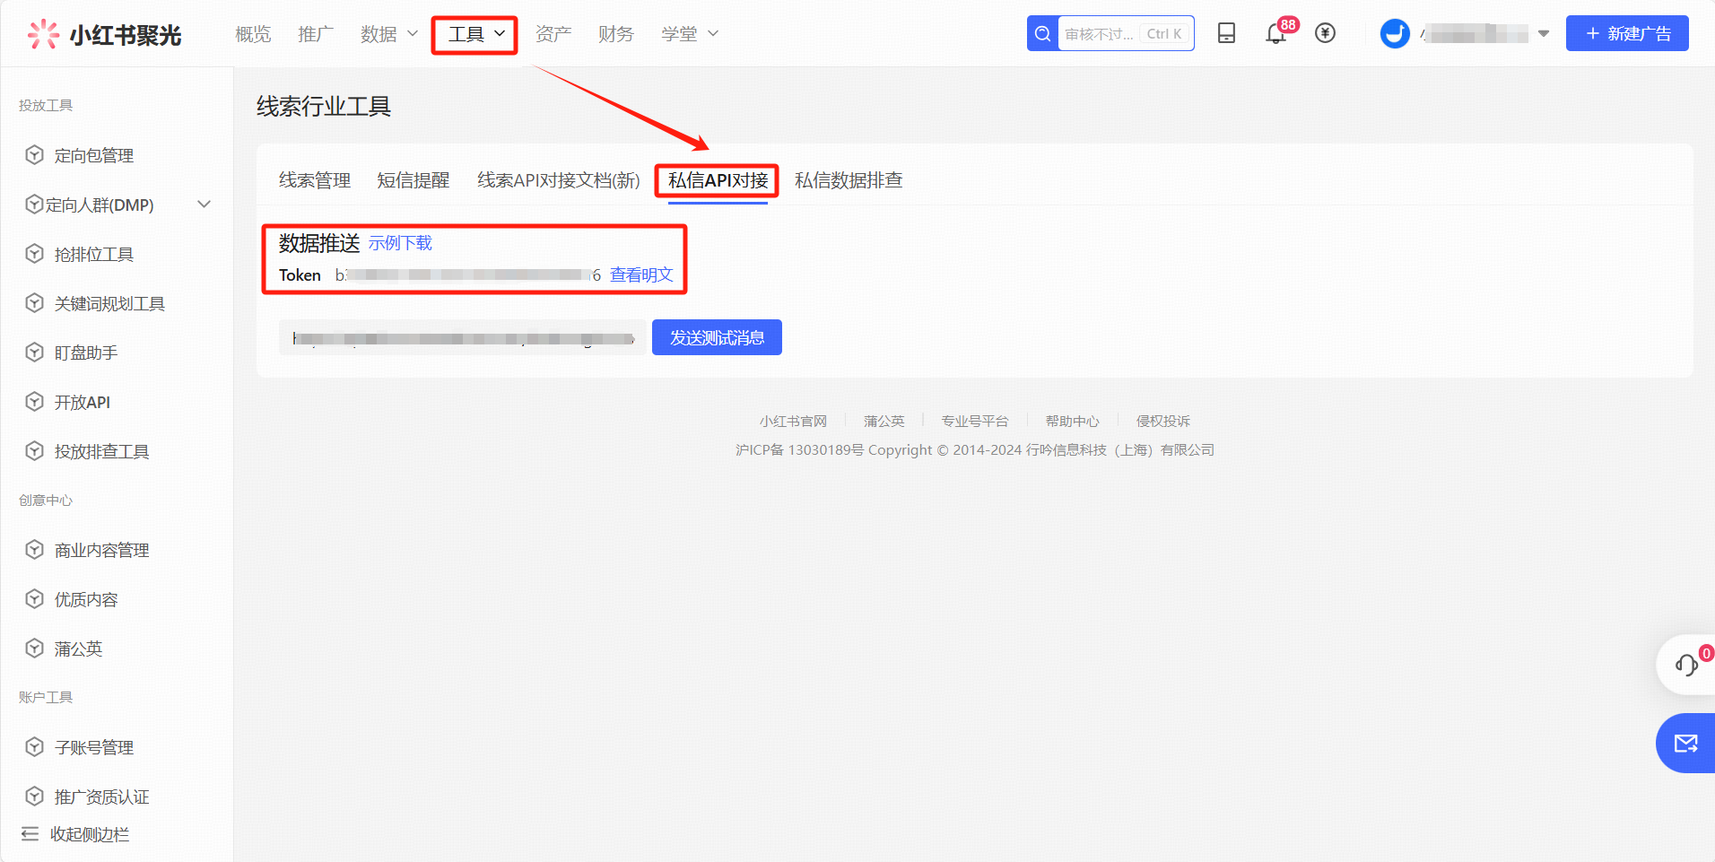Click the yuan currency icon
Image resolution: width=1715 pixels, height=862 pixels.
pos(1325,33)
